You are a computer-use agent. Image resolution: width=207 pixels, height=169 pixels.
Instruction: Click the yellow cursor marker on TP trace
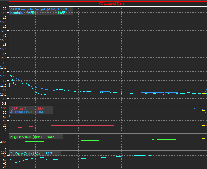click(204, 110)
